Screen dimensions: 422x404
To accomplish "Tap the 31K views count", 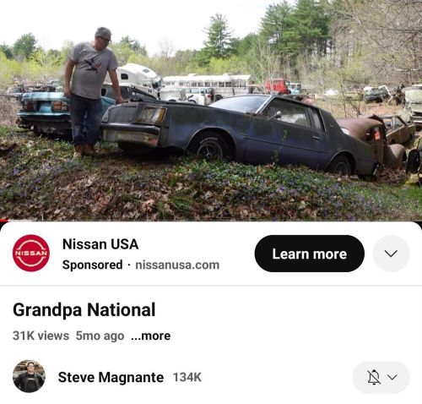I will [x=41, y=336].
